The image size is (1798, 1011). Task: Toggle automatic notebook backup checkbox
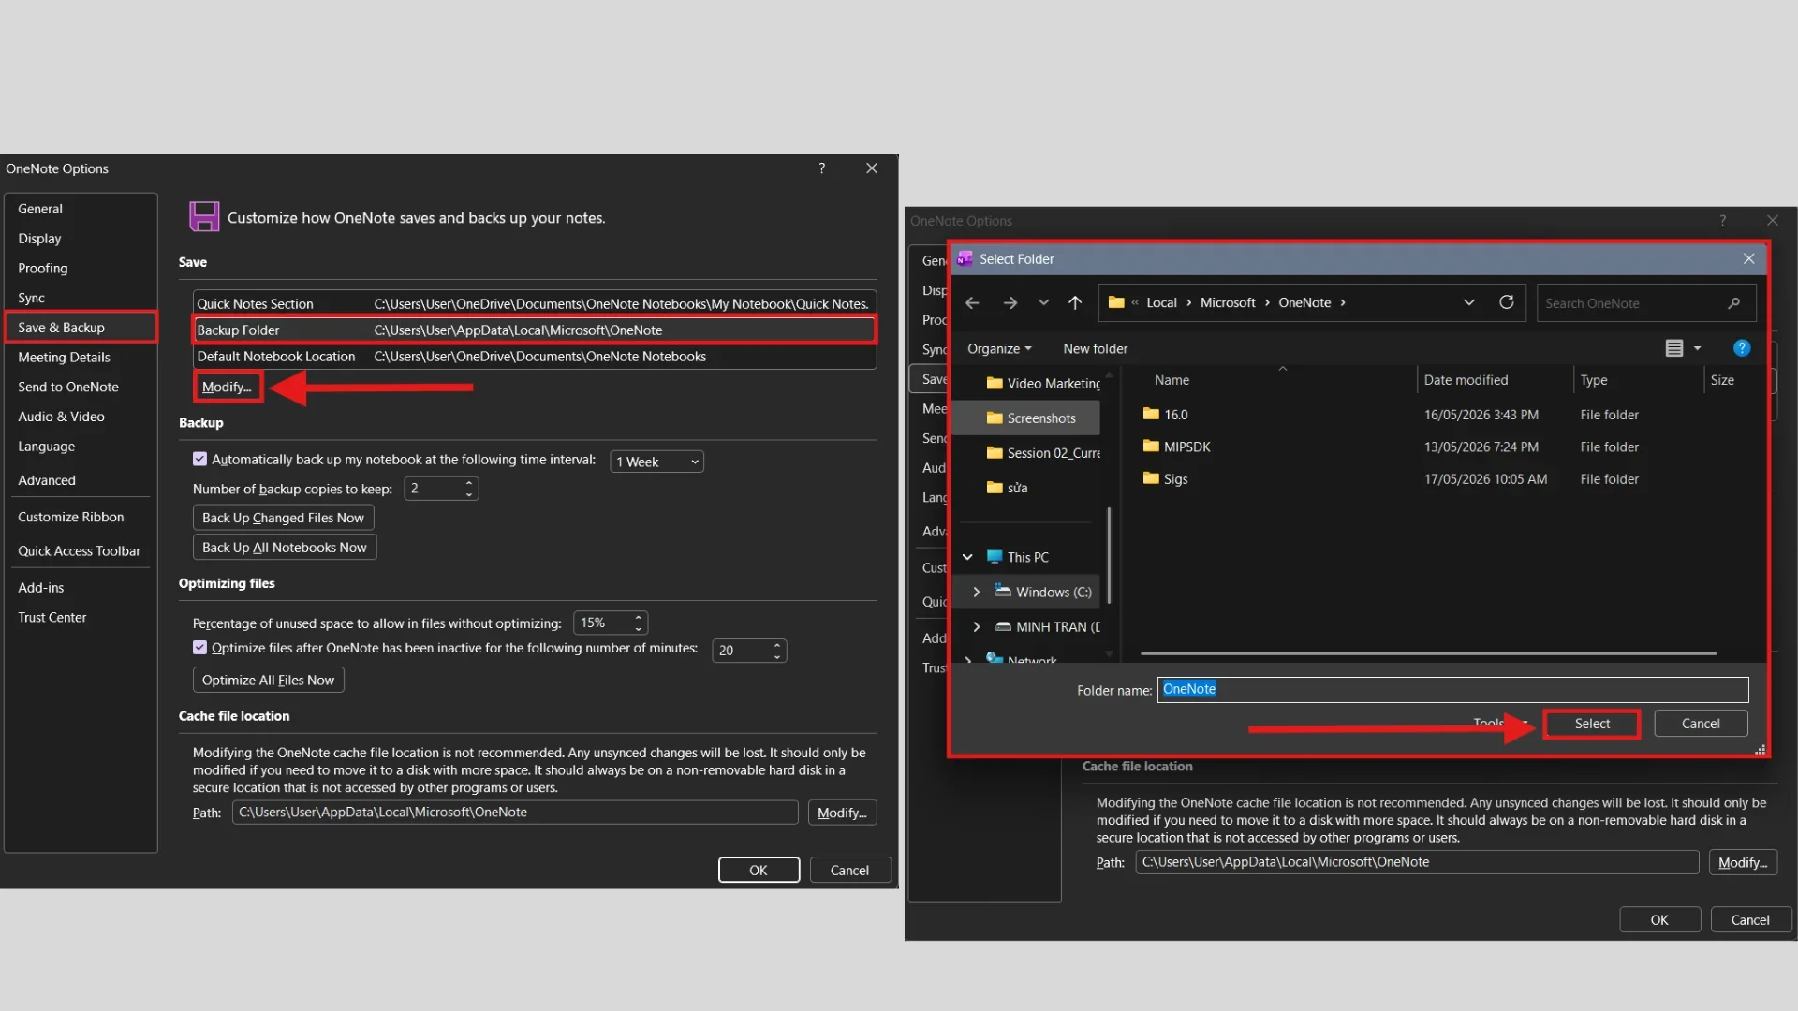(x=199, y=459)
